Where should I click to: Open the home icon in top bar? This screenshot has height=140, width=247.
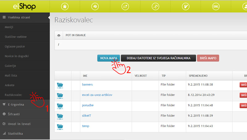coord(65,6)
